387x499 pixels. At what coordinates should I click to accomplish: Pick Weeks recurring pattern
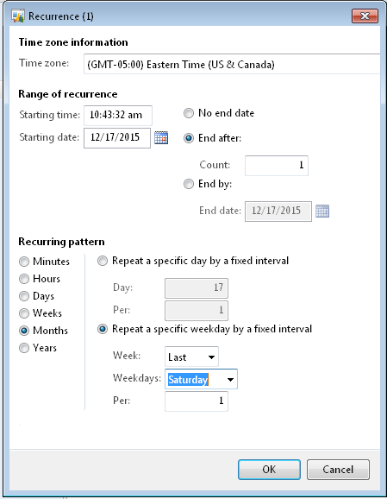(24, 313)
